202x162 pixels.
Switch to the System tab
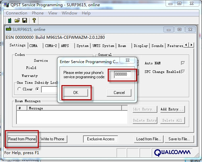click(x=82, y=46)
